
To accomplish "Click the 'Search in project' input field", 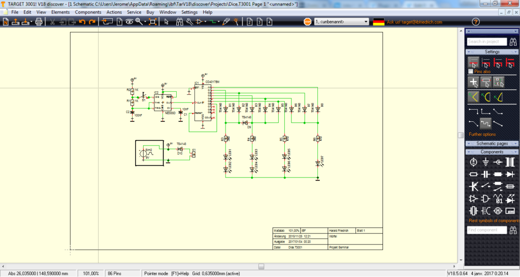I will pos(487,42).
